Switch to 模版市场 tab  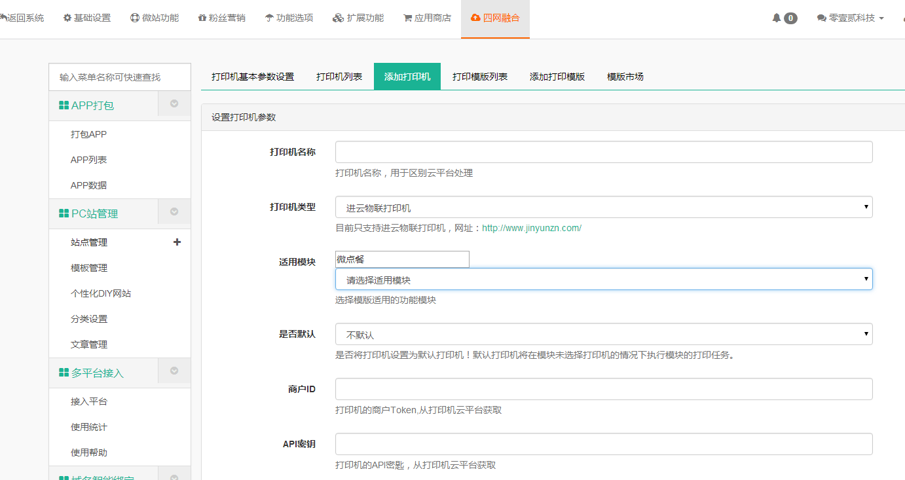pos(625,77)
